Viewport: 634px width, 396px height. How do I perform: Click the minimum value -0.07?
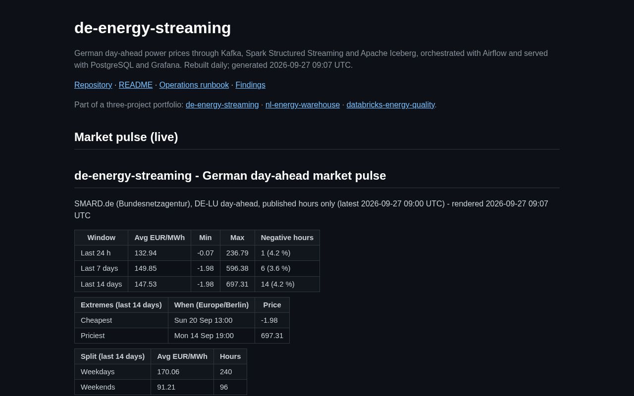[206, 253]
